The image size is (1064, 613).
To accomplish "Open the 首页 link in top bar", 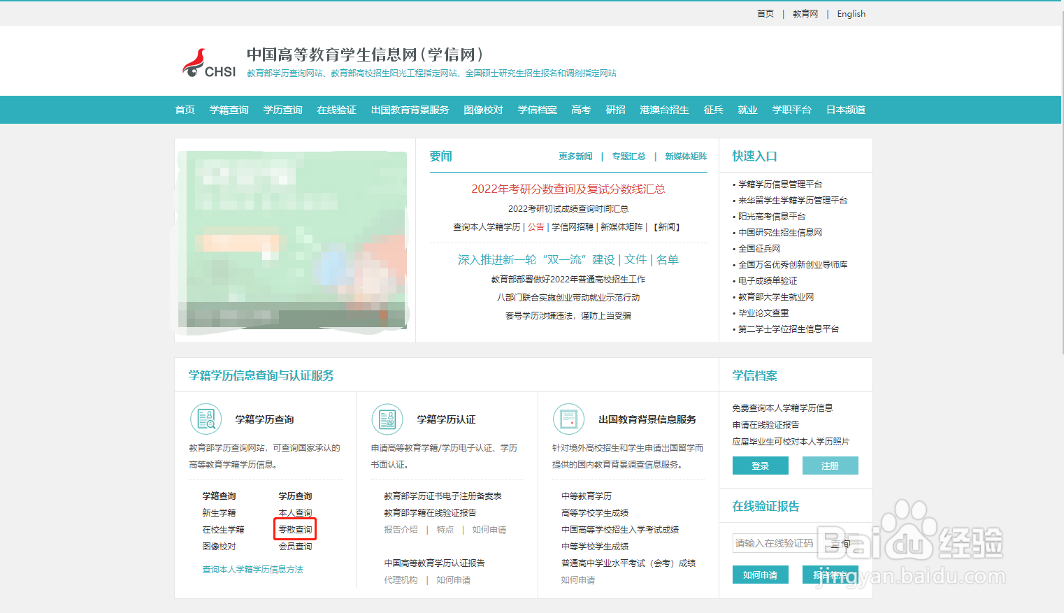I will point(765,13).
